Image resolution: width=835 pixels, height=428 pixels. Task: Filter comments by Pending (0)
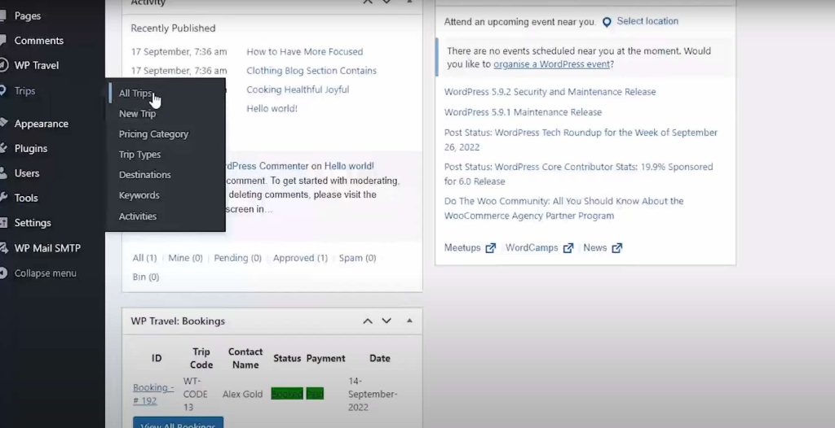(237, 258)
